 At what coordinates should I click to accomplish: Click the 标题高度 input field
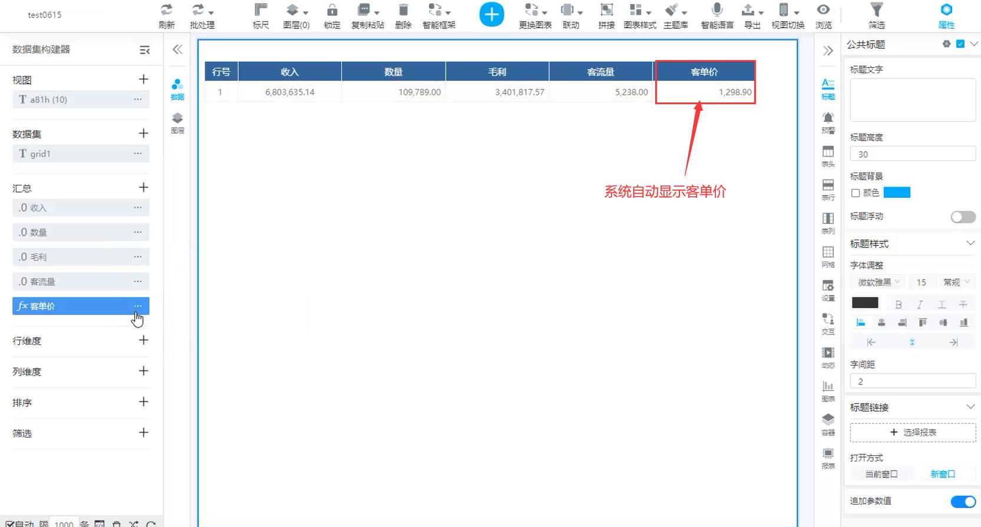click(x=913, y=154)
